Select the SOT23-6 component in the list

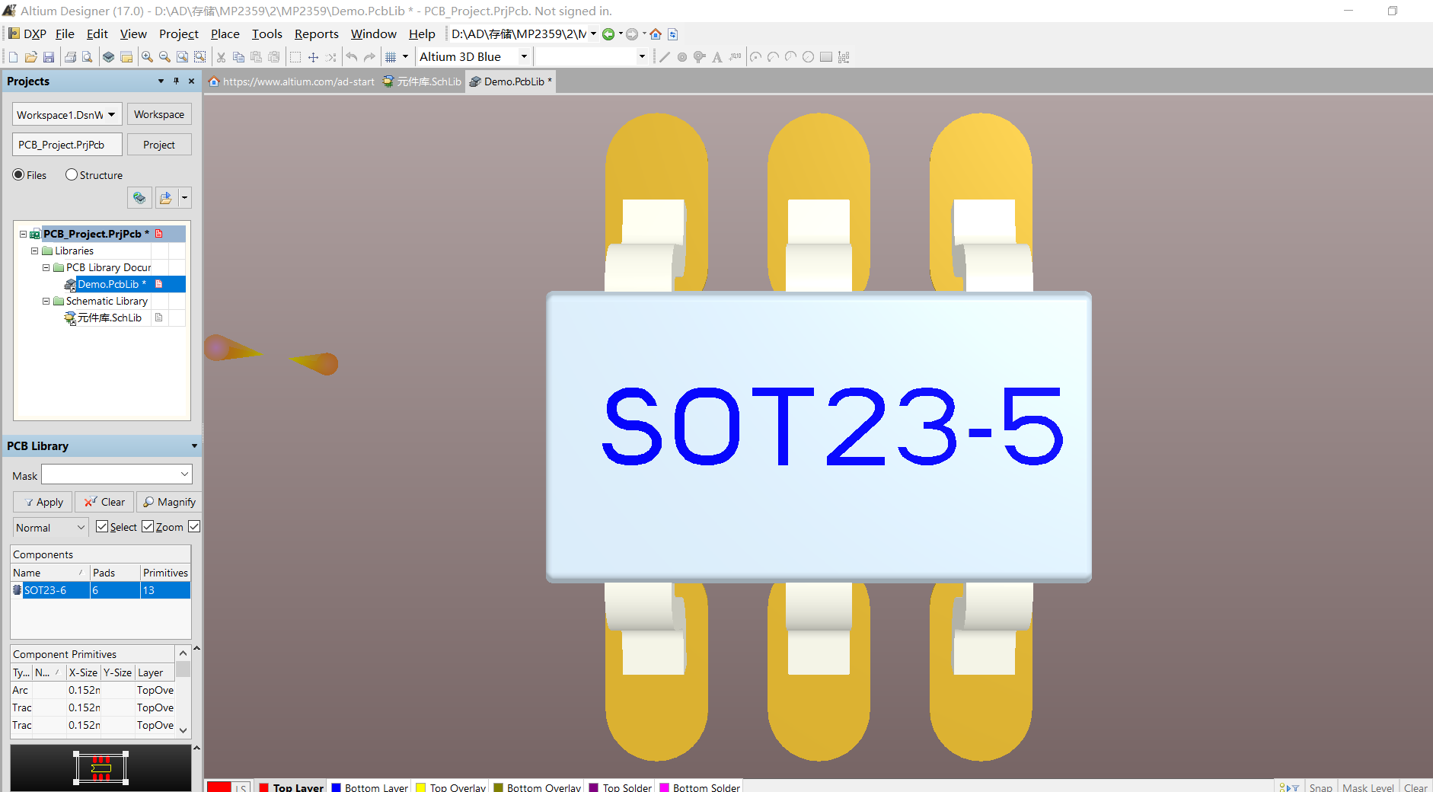[x=45, y=589]
